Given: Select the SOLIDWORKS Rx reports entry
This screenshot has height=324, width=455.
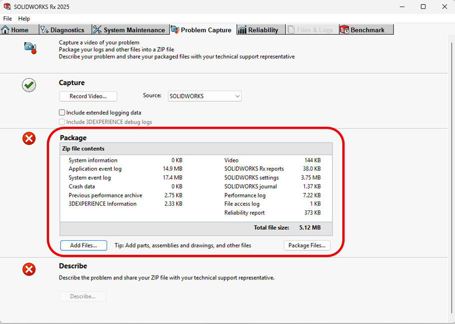Looking at the screenshot, I should tap(254, 169).
